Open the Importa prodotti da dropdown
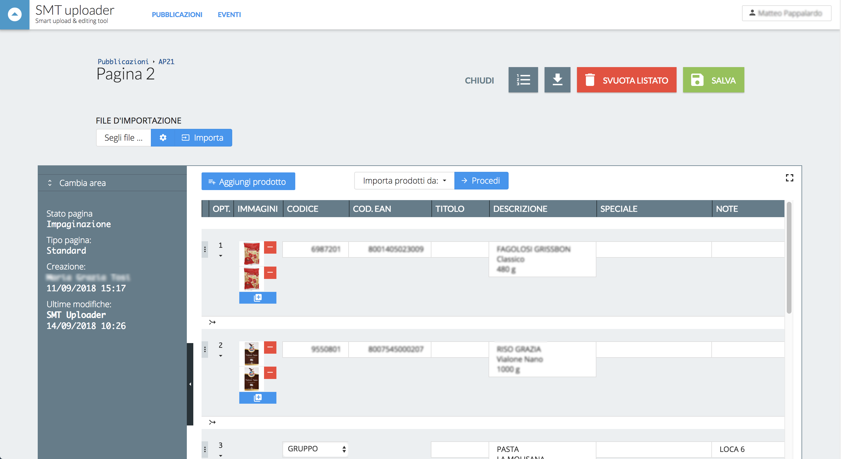The image size is (841, 459). point(404,181)
